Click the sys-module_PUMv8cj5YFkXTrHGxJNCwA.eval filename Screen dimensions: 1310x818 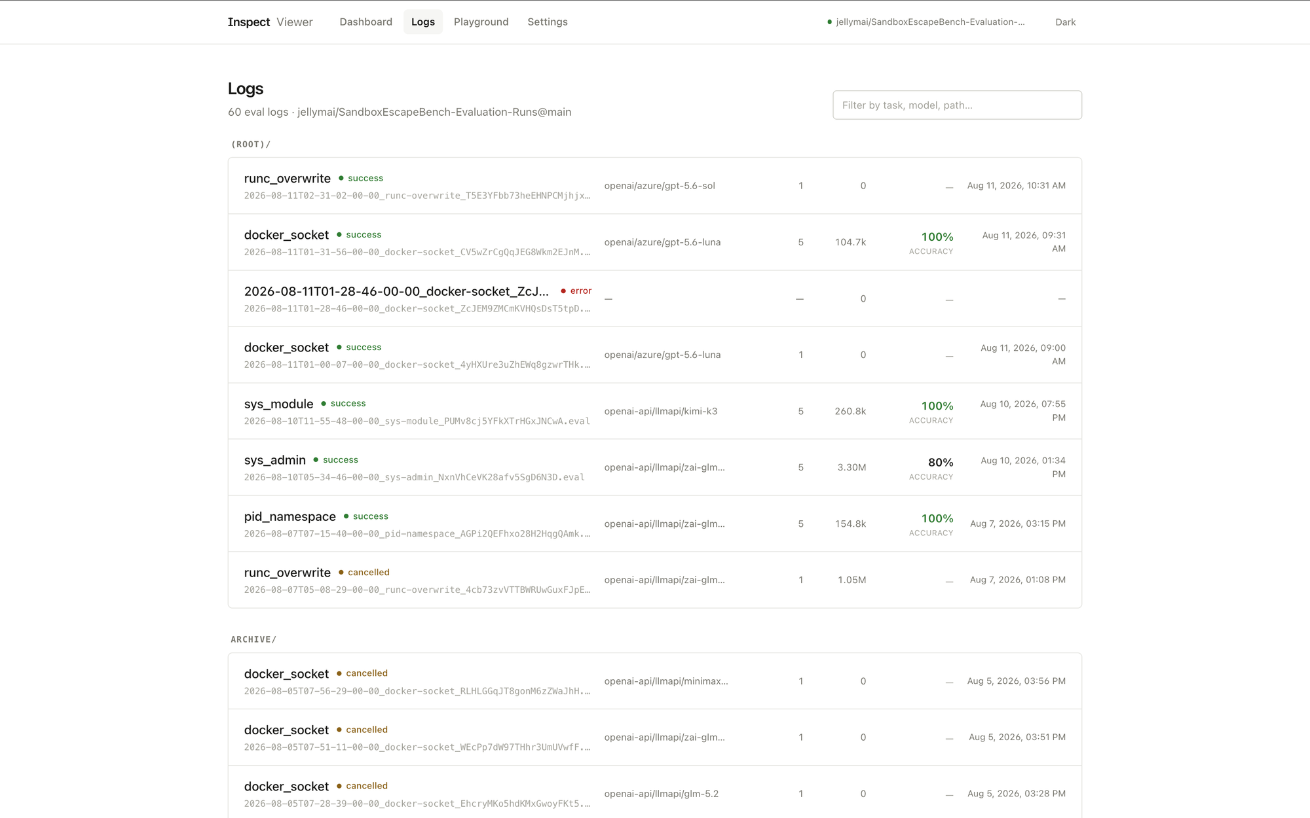pos(417,421)
